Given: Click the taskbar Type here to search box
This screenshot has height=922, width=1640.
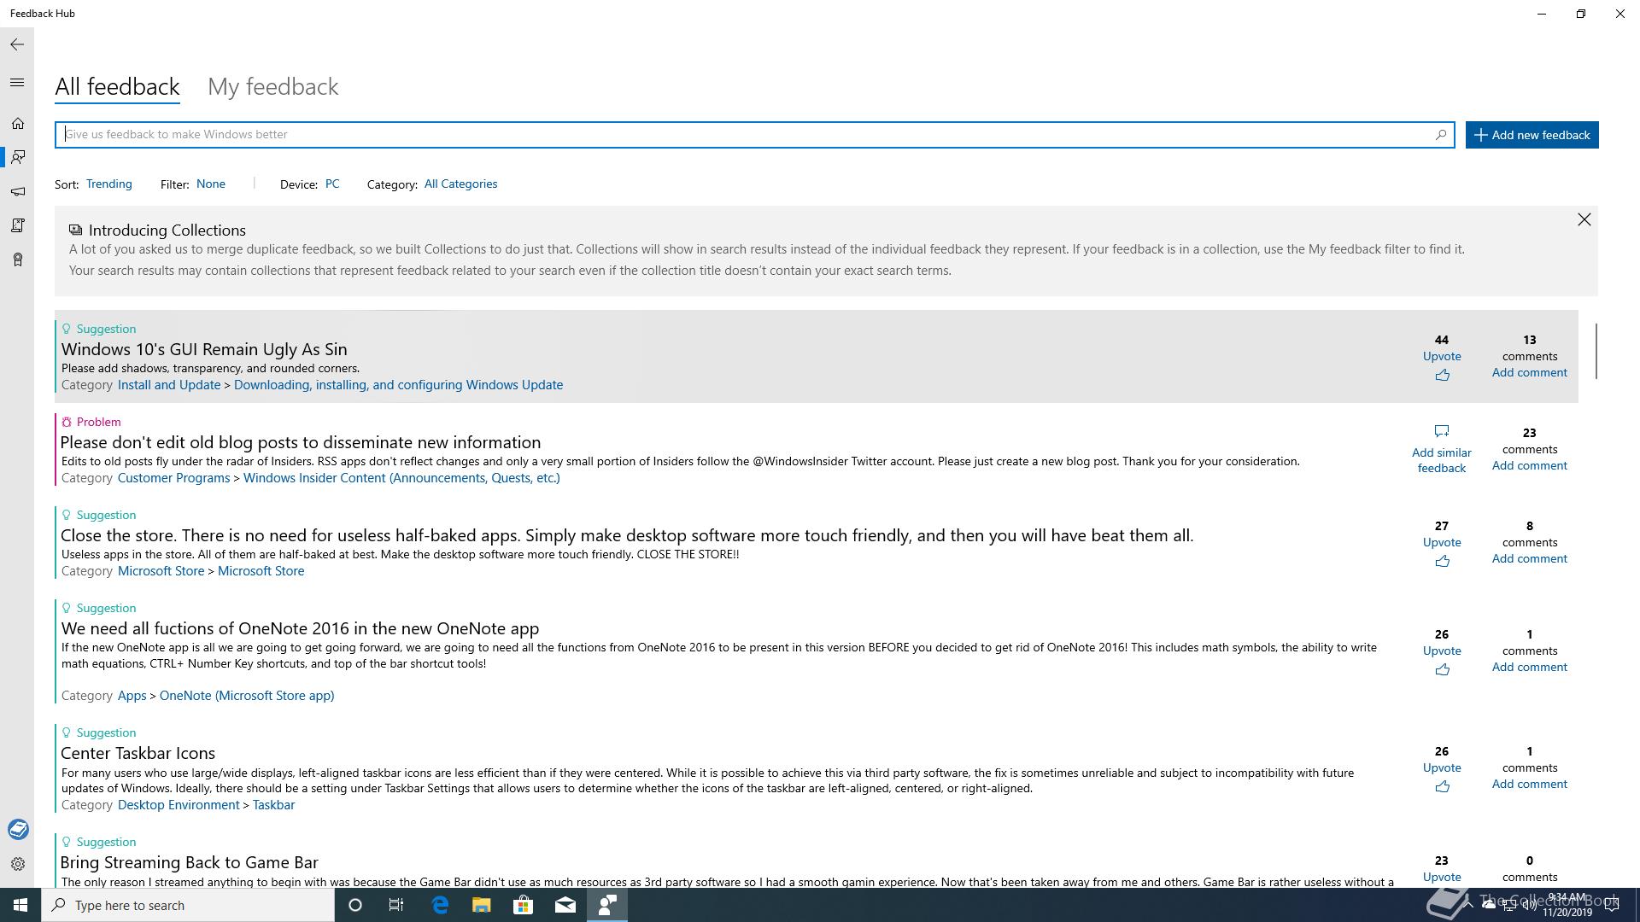Looking at the screenshot, I should click(188, 905).
